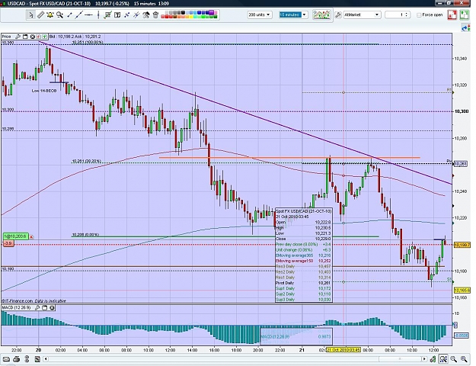476x366 pixels.
Task: Click the Pivot Daily row in tooltip
Action: 304,283
